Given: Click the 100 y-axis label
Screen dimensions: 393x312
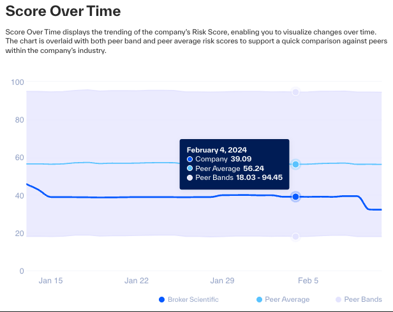Looking at the screenshot, I should (17, 82).
